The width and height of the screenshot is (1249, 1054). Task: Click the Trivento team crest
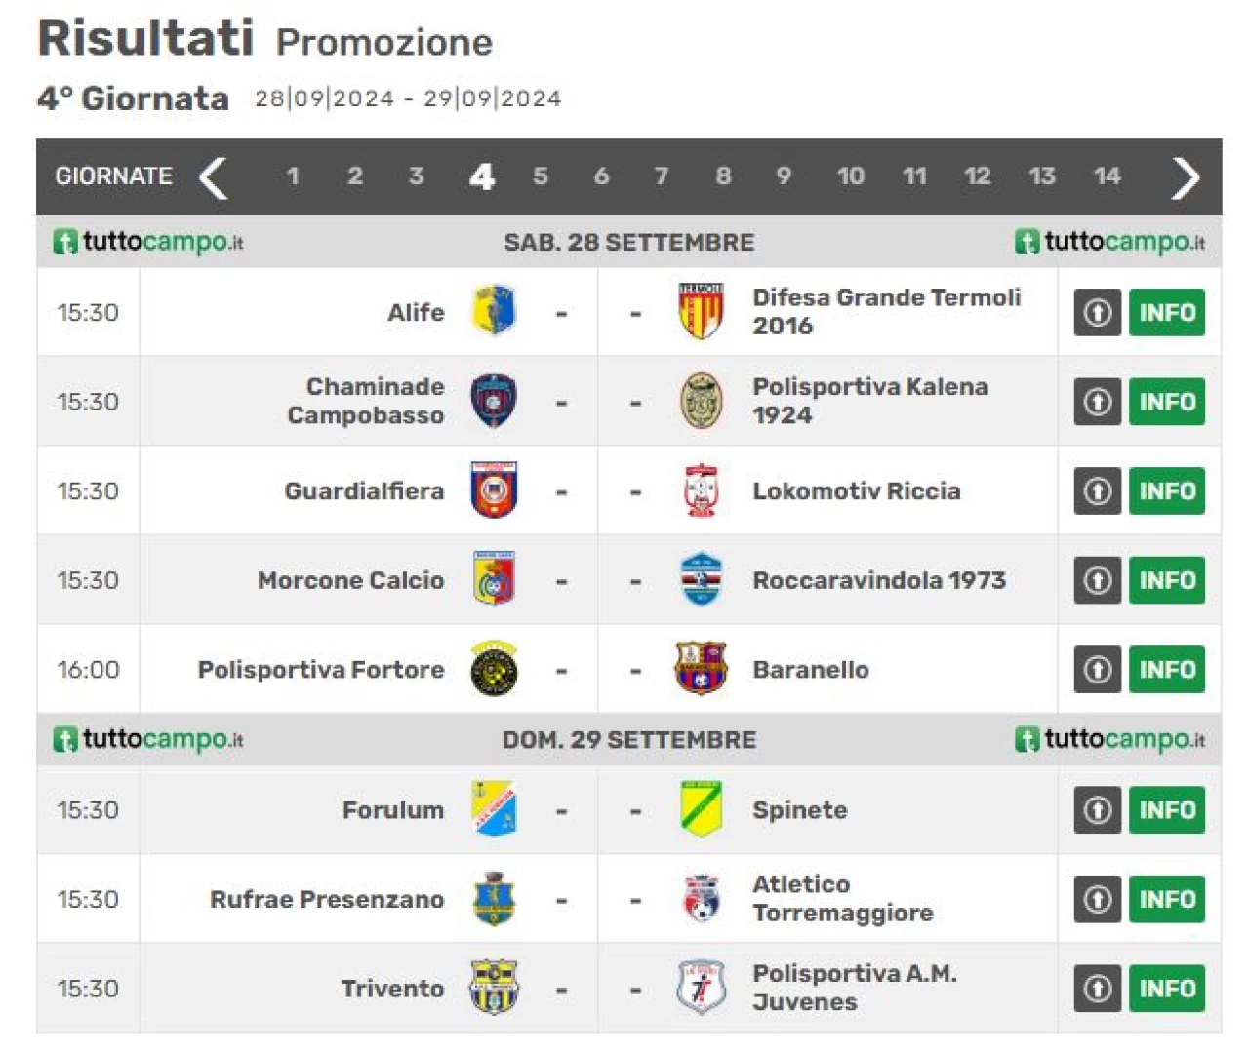[x=494, y=988]
